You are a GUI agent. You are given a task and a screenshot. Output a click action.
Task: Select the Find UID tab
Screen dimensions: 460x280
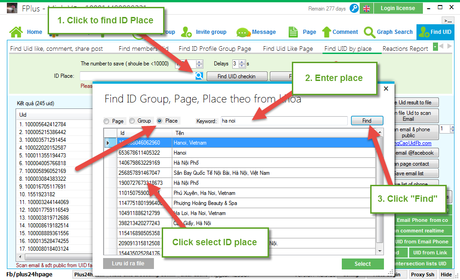coord(435,32)
